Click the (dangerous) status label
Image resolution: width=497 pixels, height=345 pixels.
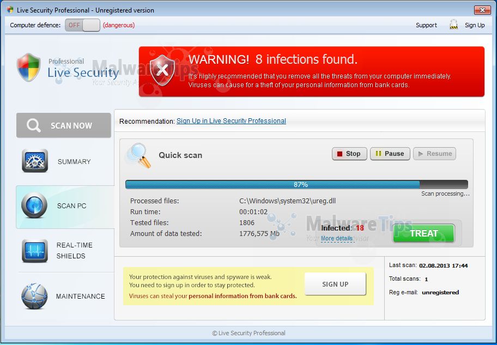tap(119, 25)
